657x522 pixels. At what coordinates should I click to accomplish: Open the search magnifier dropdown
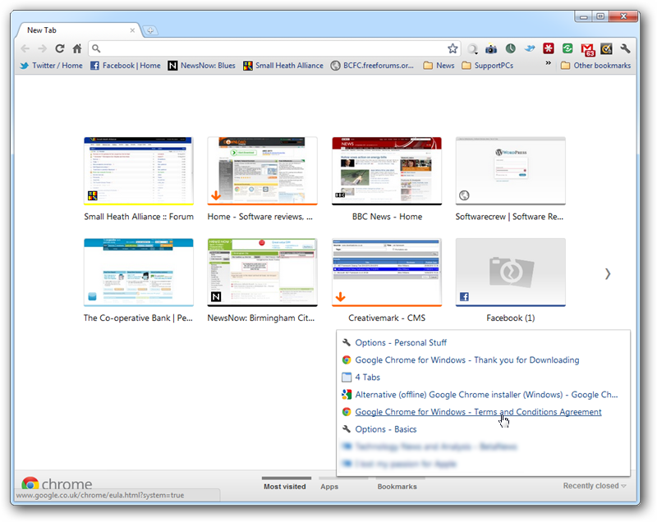pos(472,48)
